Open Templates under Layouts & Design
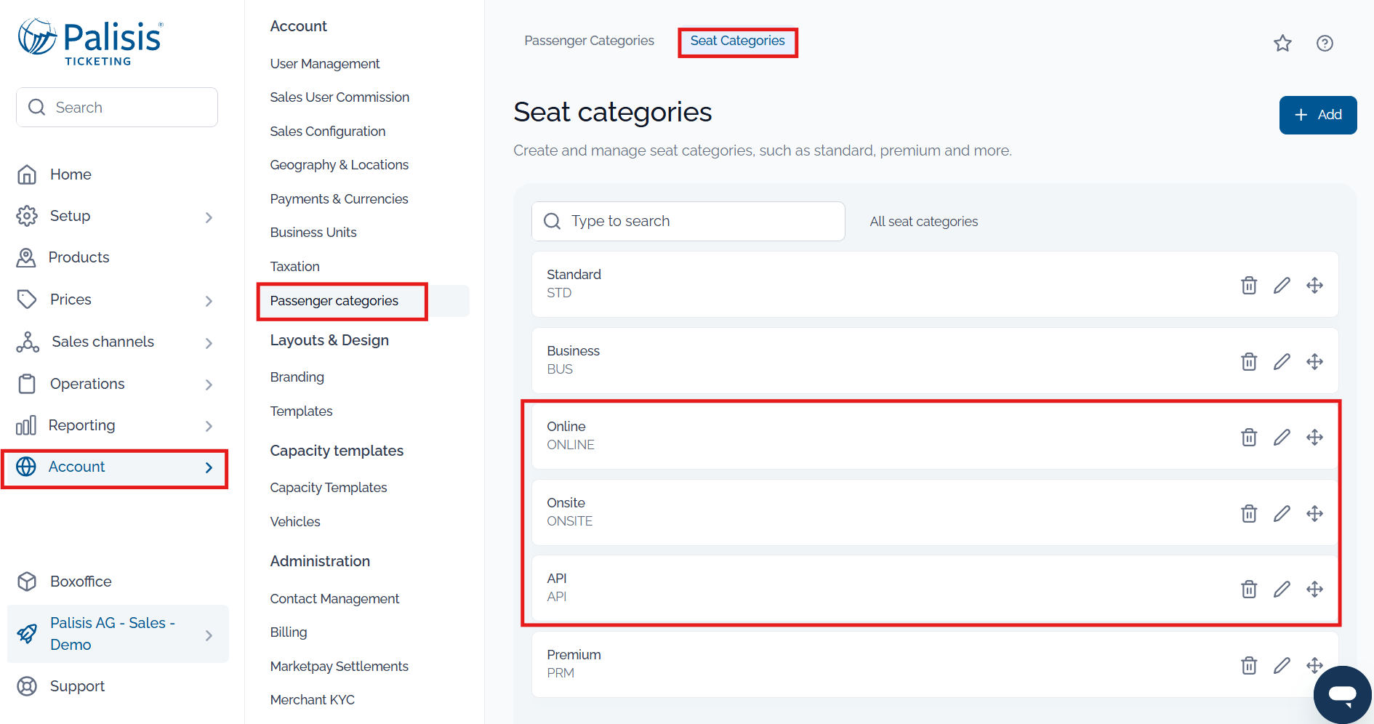Screen dimensions: 1374x724 [301, 411]
